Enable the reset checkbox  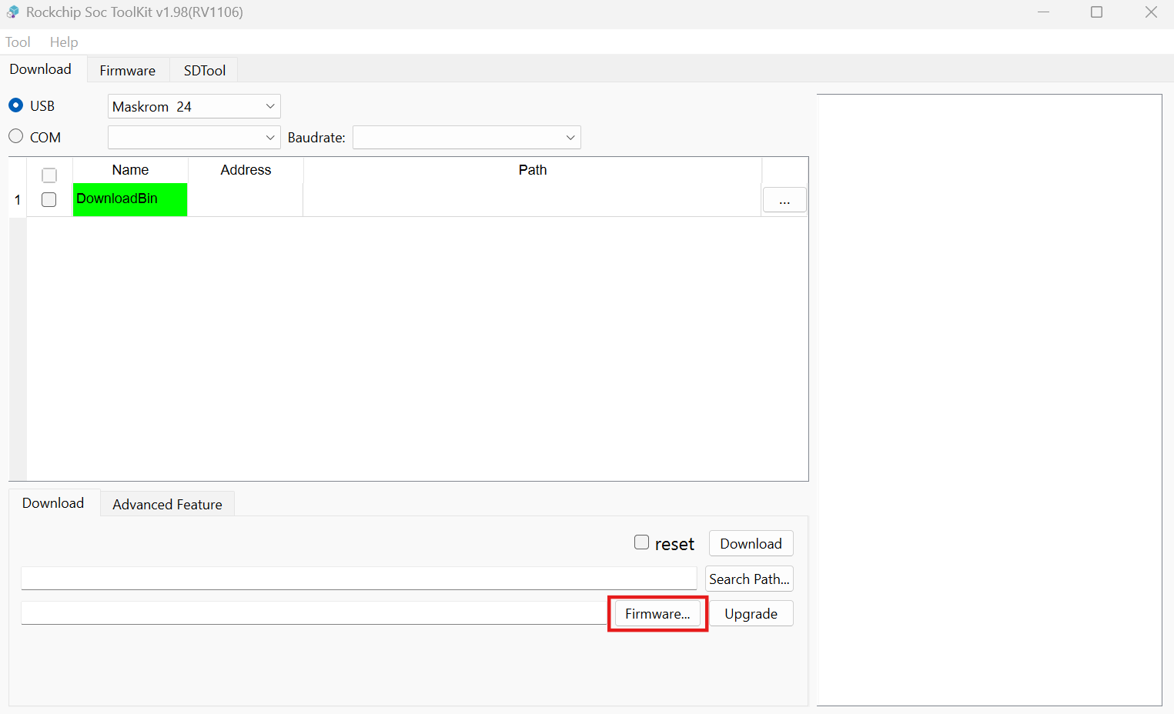(641, 542)
